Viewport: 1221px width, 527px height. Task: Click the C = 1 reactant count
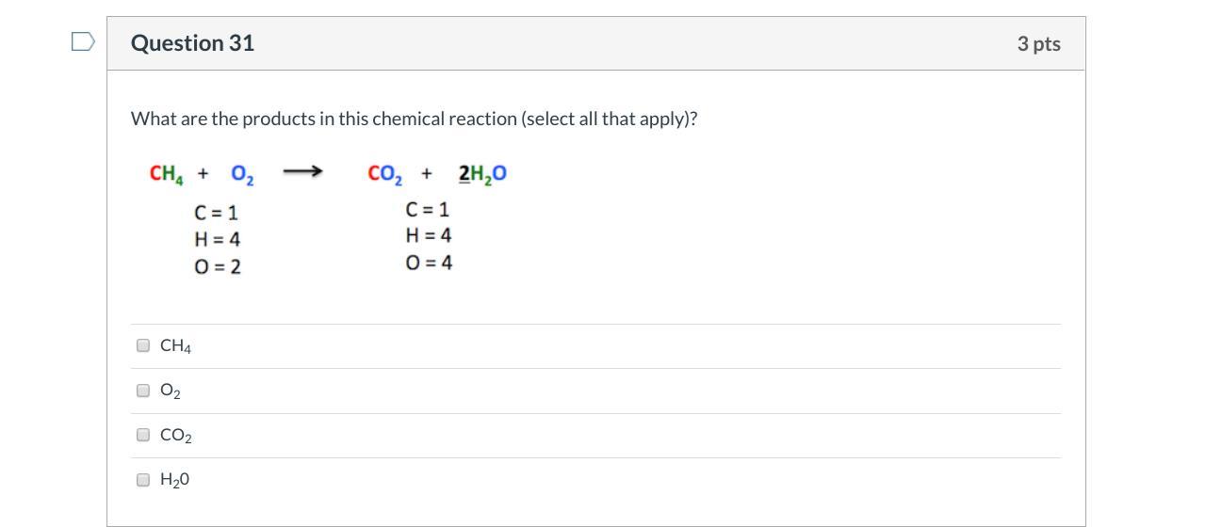(x=216, y=213)
